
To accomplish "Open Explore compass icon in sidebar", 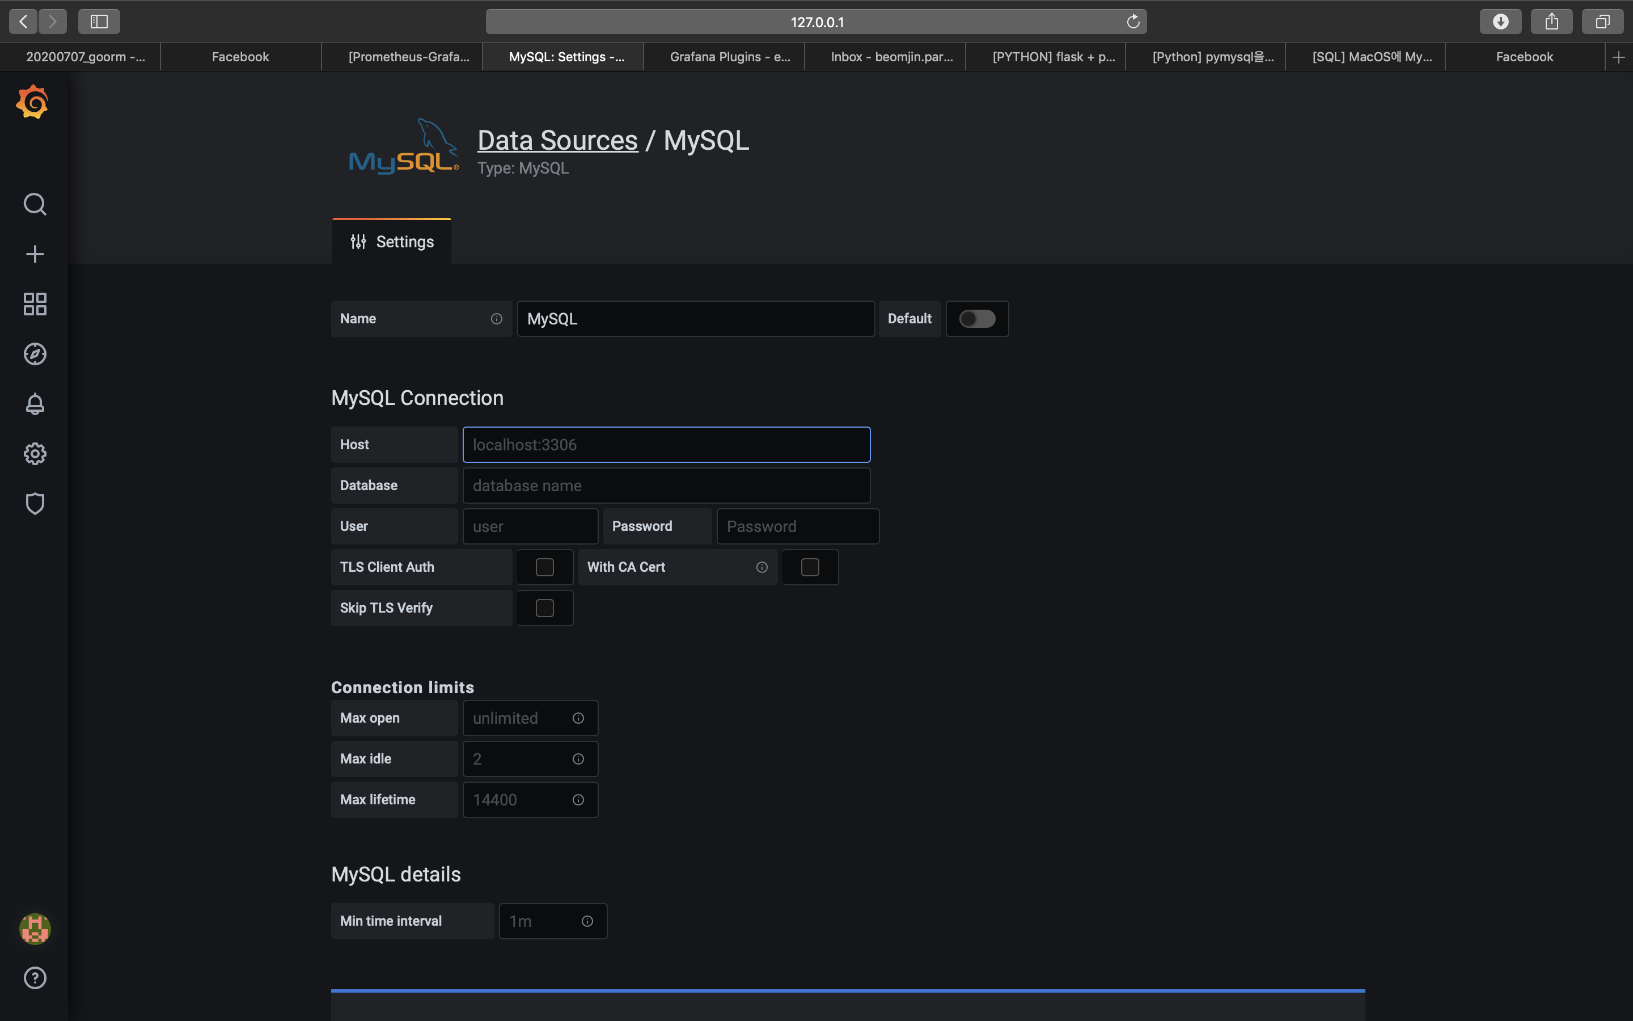I will [35, 354].
